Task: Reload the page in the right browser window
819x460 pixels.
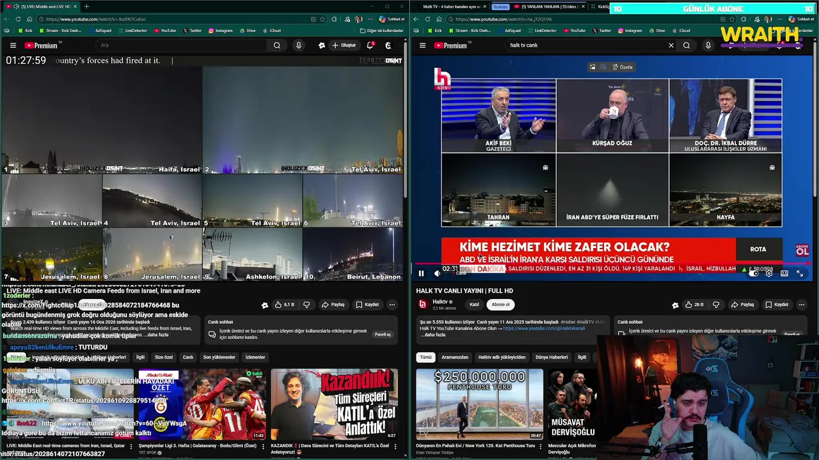Action: tap(429, 19)
